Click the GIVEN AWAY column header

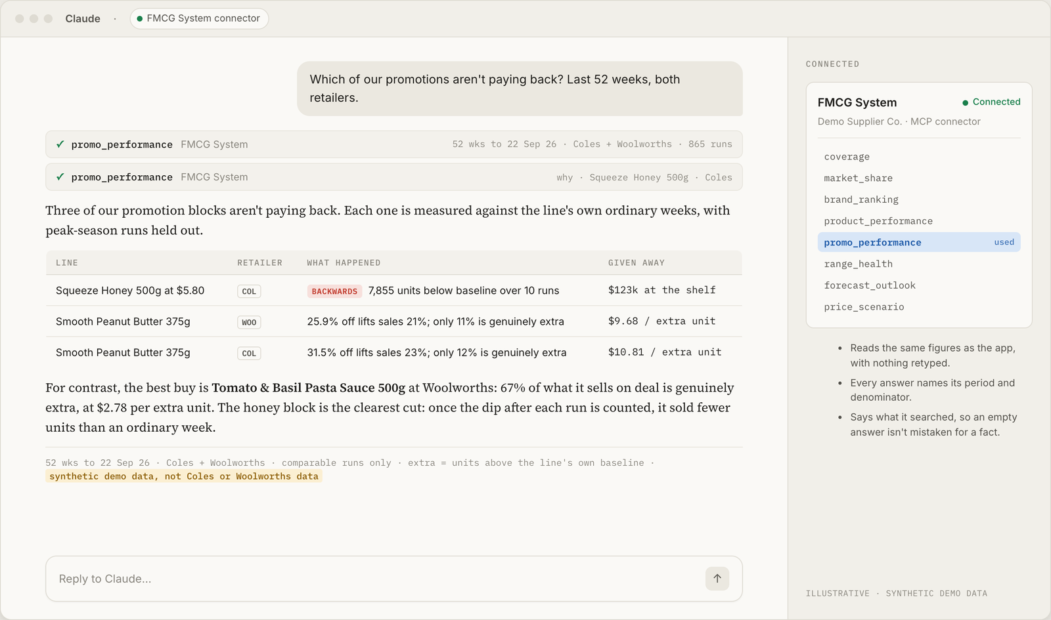pos(636,262)
